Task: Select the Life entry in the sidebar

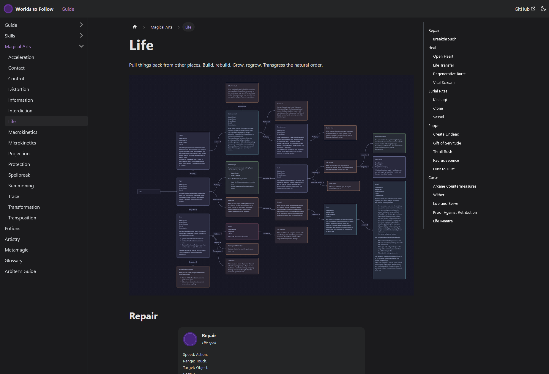Action: coord(12,121)
